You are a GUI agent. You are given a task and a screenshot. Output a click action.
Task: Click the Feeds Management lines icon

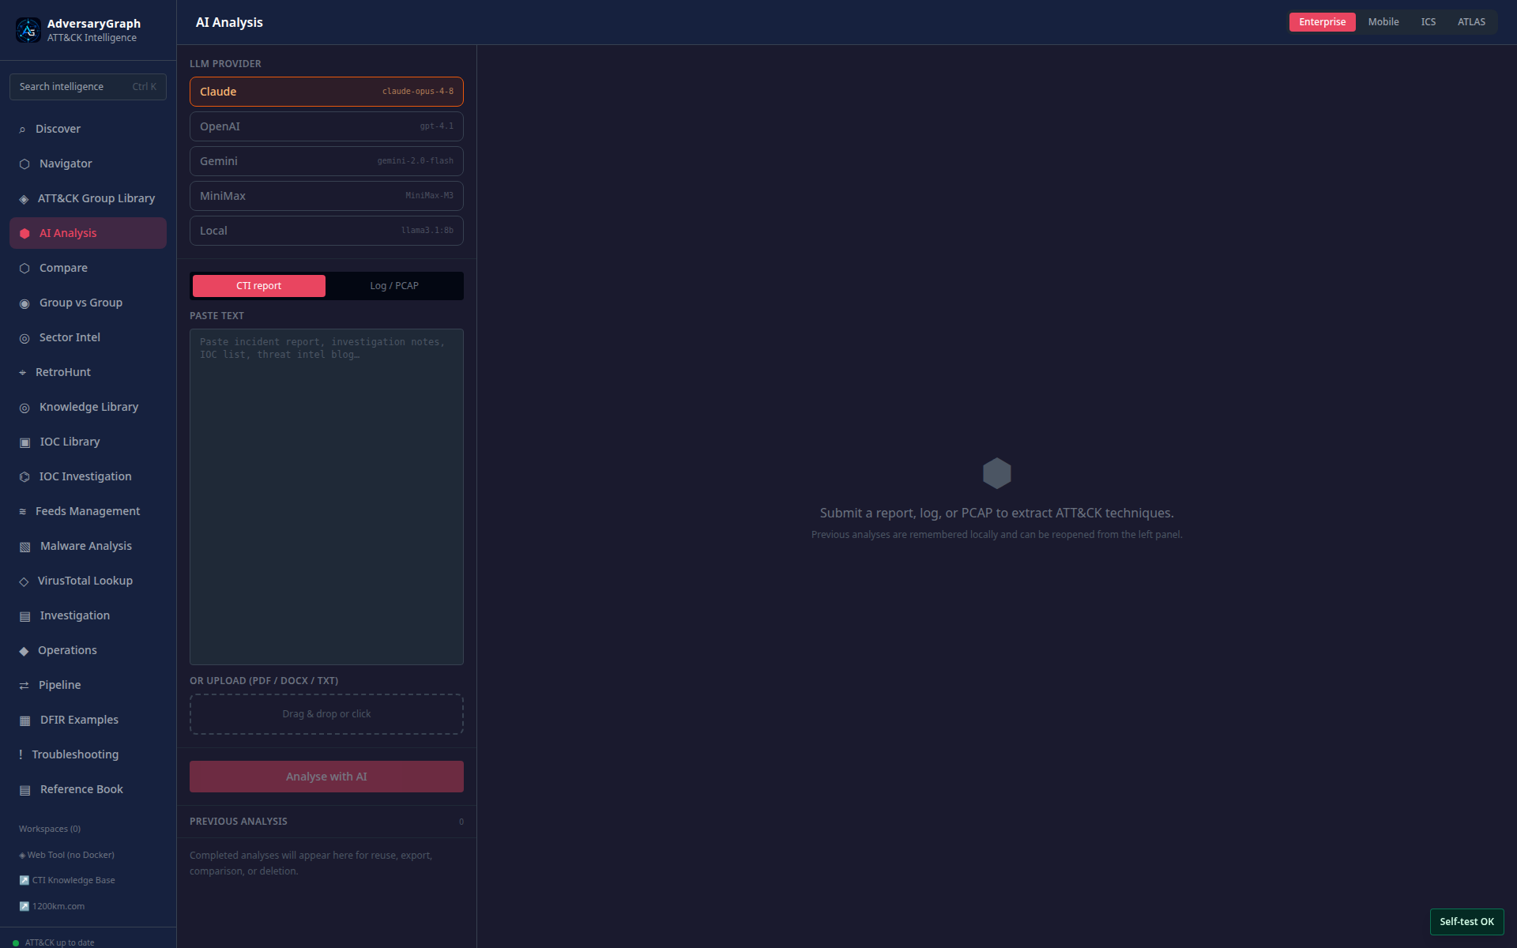[22, 512]
